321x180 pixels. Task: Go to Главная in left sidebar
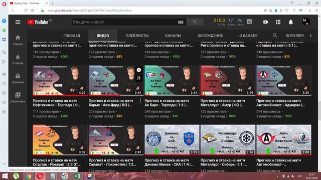click(18, 40)
